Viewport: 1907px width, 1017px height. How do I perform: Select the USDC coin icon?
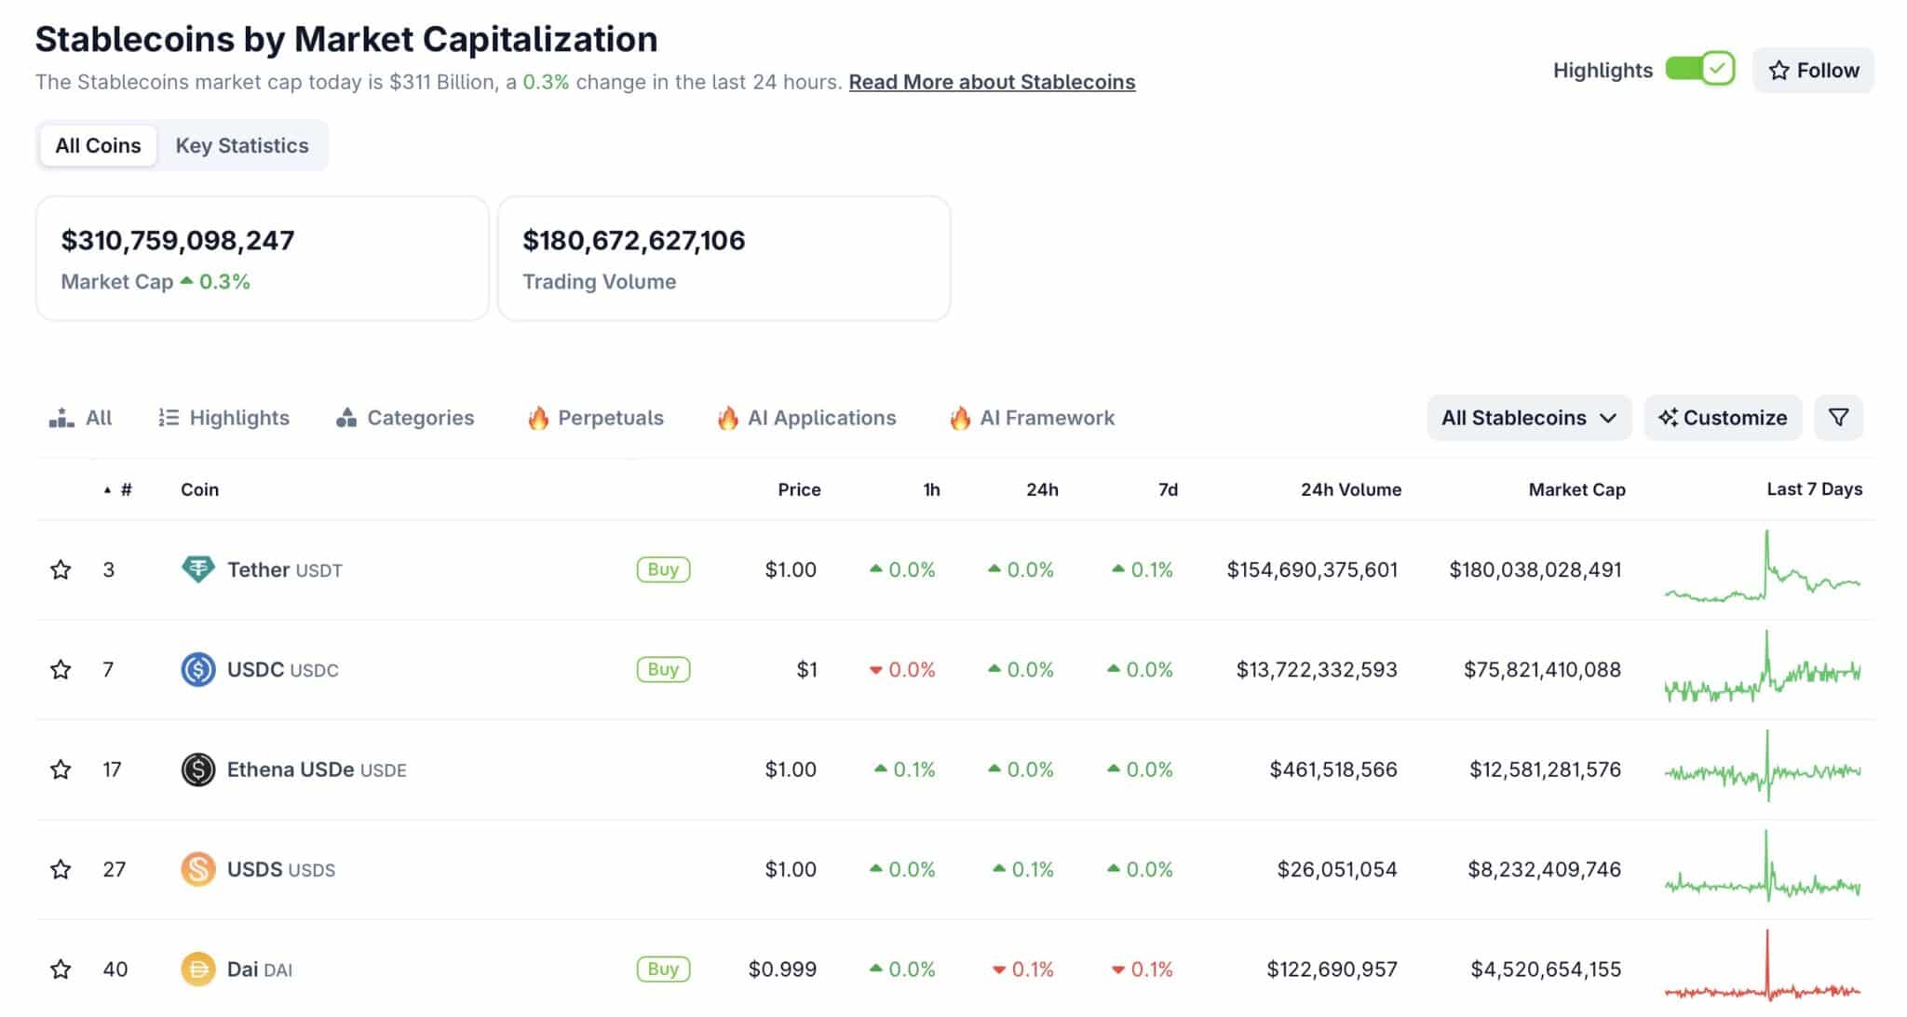click(196, 669)
